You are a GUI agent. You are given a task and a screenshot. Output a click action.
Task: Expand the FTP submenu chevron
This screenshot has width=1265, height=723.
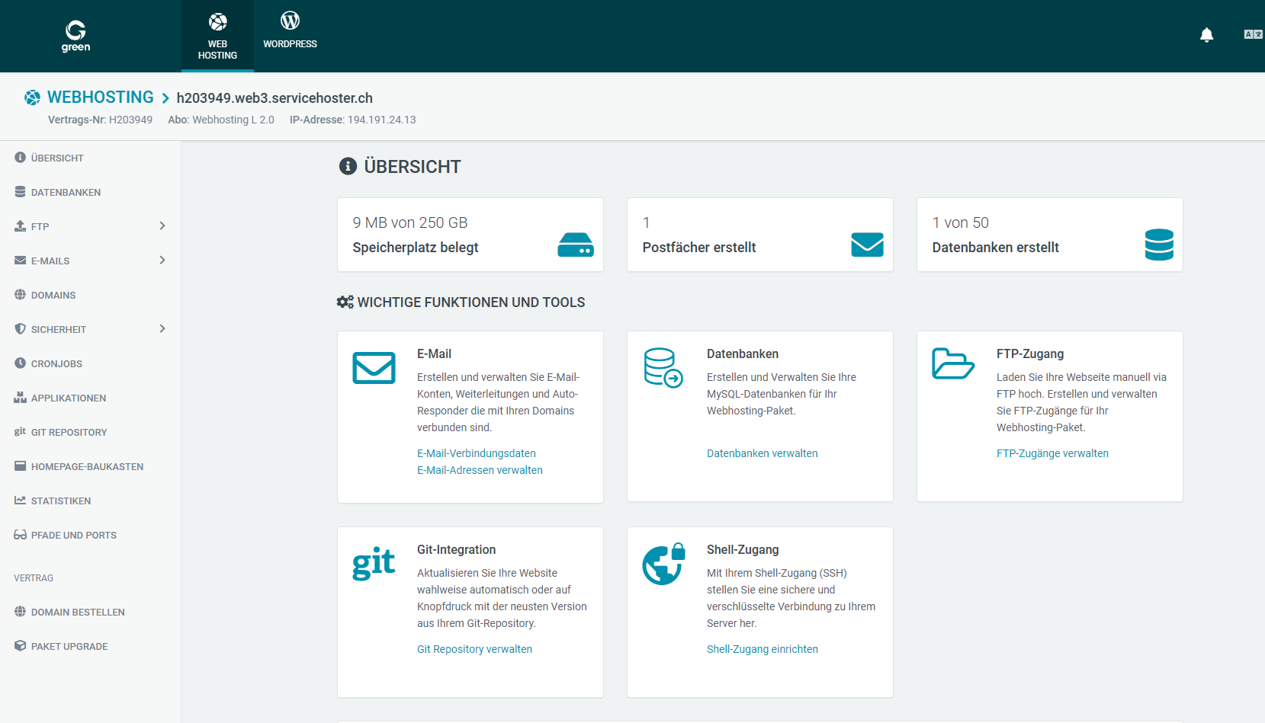click(162, 226)
